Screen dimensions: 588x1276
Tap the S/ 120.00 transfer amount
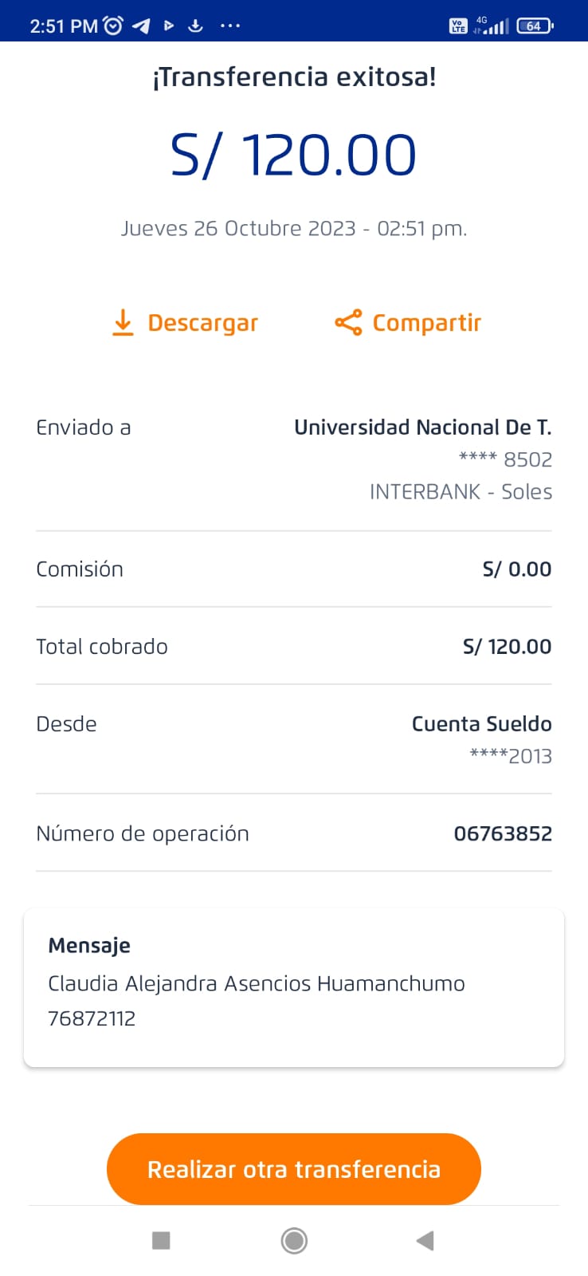coord(294,155)
